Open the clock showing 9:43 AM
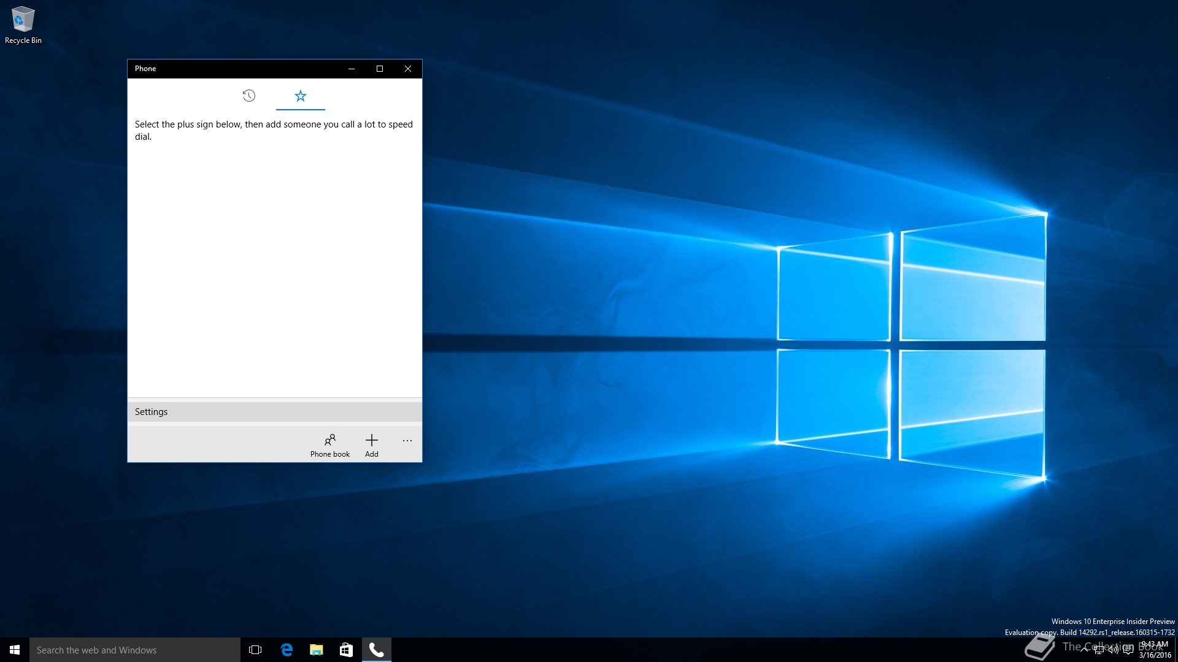This screenshot has height=662, width=1178. [1155, 650]
